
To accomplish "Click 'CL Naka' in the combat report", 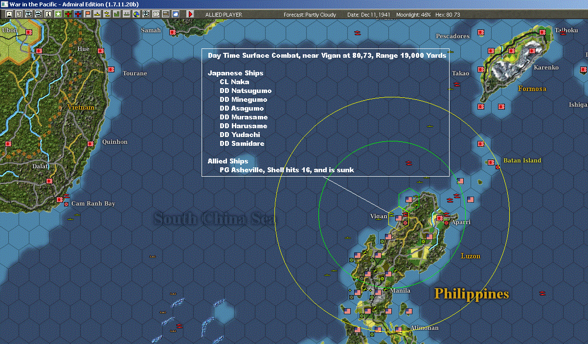I will coord(234,82).
